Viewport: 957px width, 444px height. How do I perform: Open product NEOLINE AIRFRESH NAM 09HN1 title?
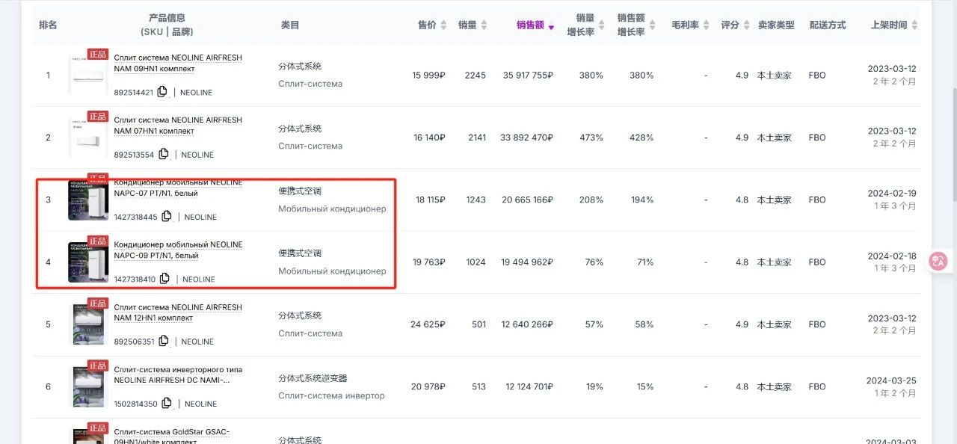[x=178, y=63]
